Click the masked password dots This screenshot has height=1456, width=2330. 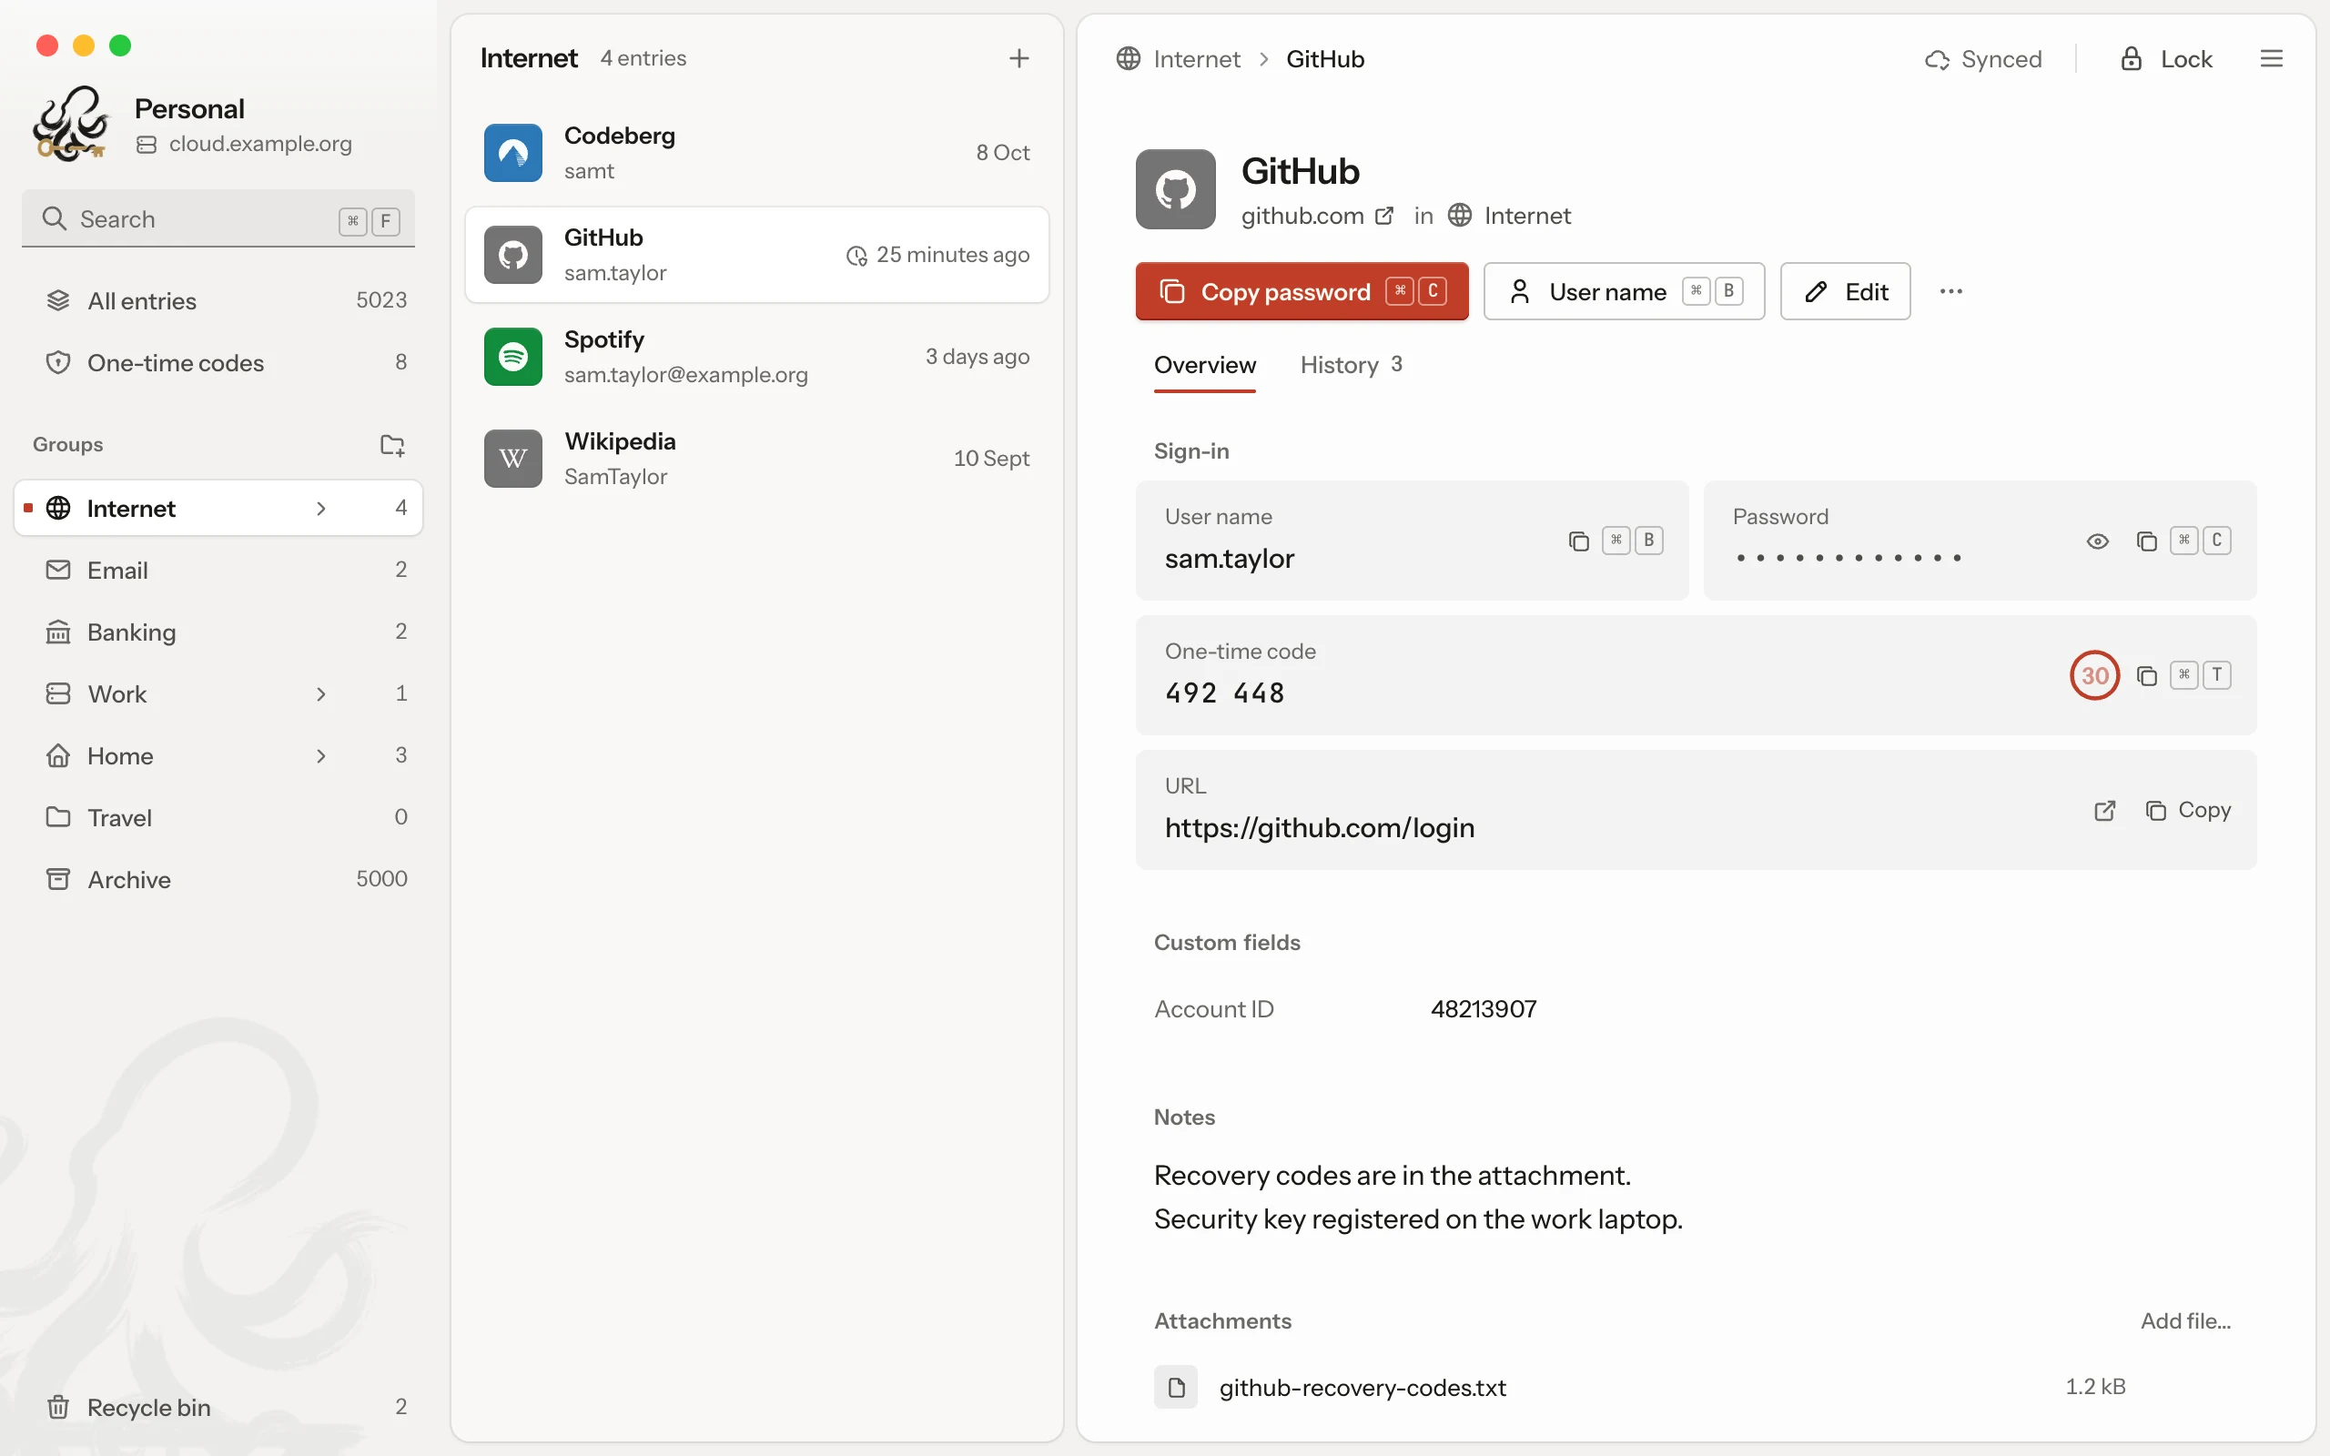[1848, 559]
